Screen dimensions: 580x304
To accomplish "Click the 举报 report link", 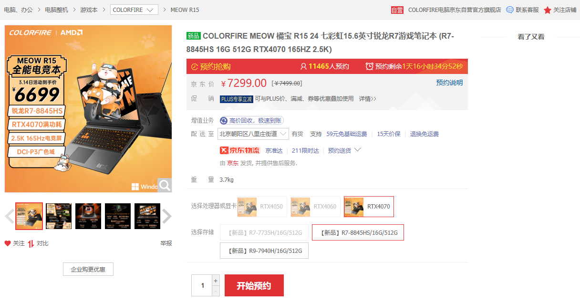I will click(x=166, y=243).
